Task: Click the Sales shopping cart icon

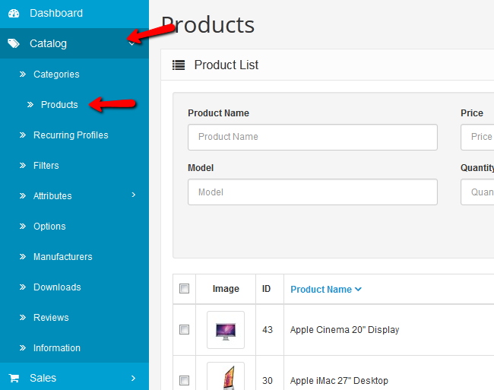Action: tap(14, 378)
